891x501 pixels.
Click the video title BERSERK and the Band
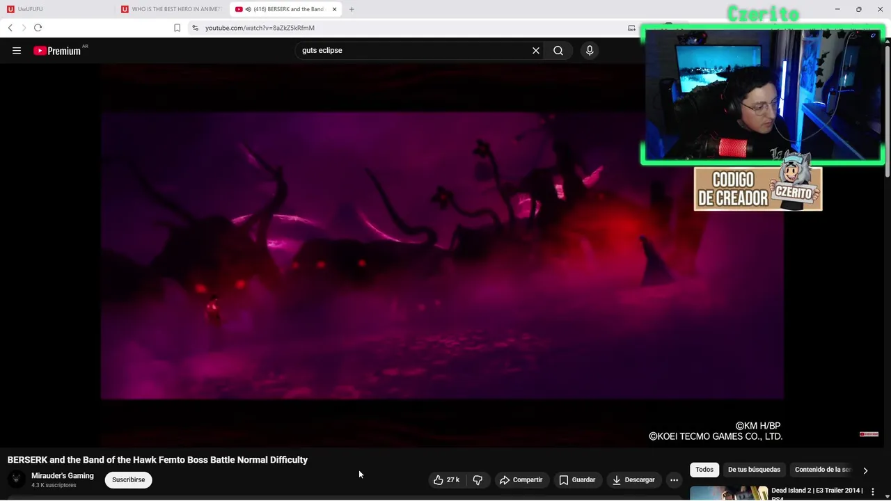click(157, 460)
